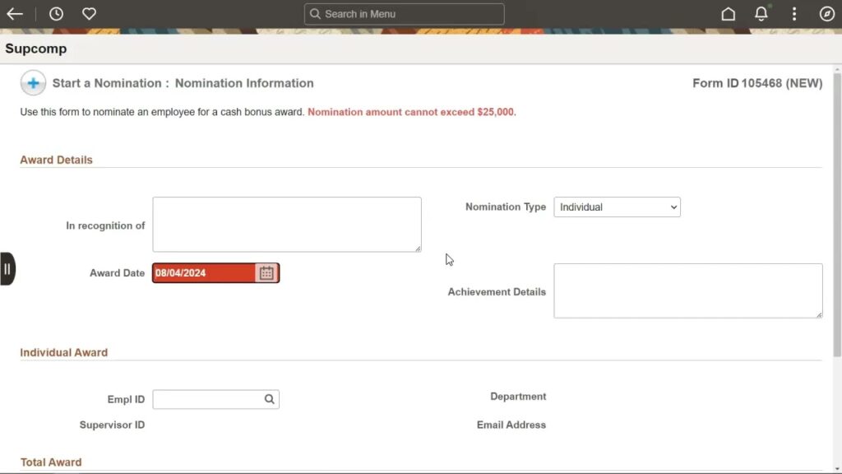Click the Individual Award section heading
842x474 pixels.
(64, 351)
